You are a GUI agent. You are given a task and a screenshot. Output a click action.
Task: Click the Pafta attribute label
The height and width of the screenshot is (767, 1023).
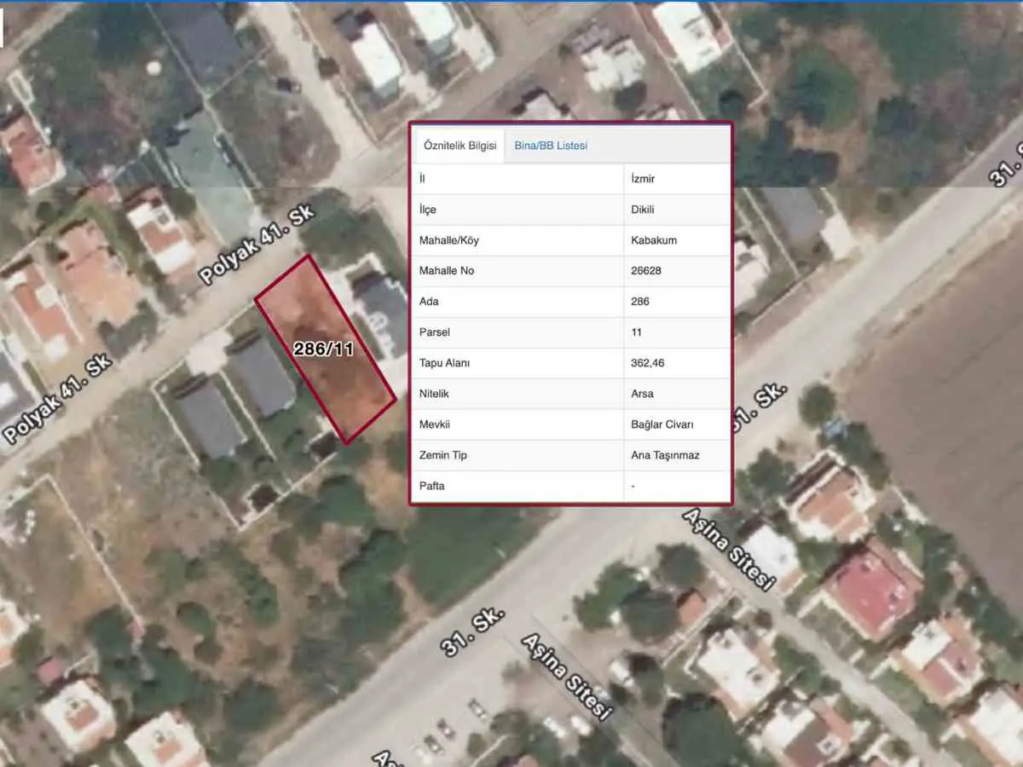pos(431,486)
